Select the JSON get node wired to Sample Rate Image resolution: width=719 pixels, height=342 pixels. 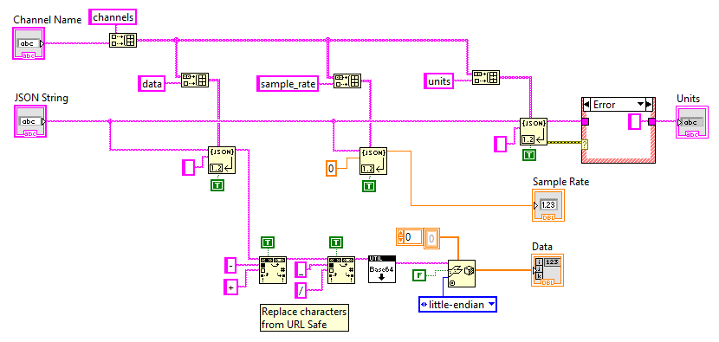pos(373,161)
